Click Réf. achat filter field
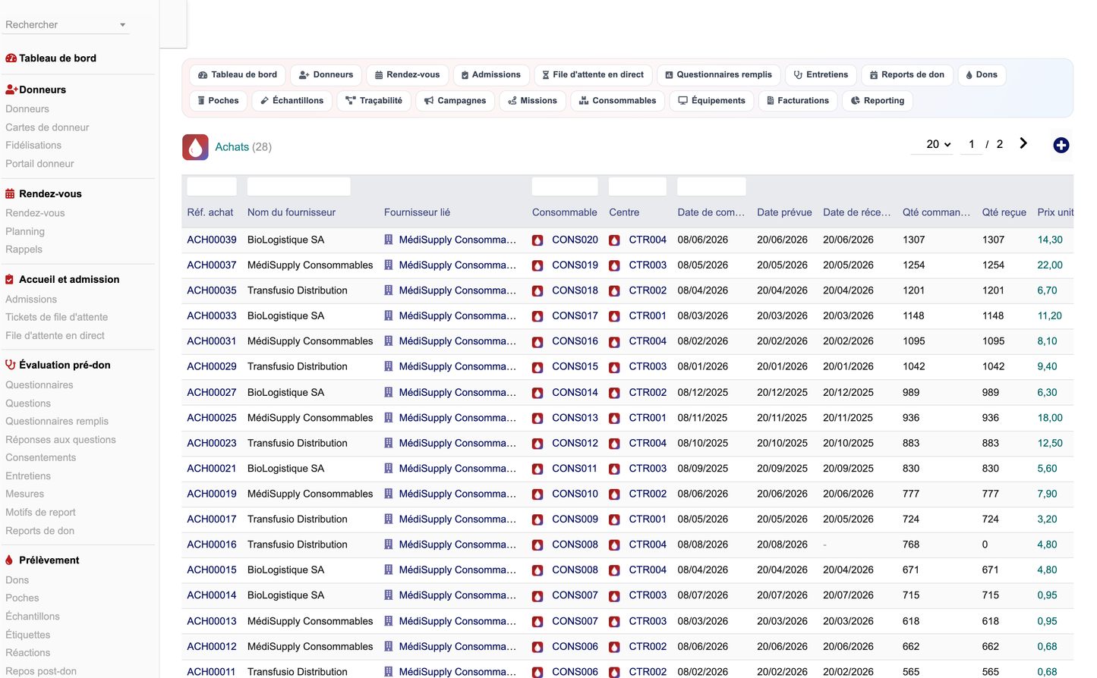 (212, 187)
